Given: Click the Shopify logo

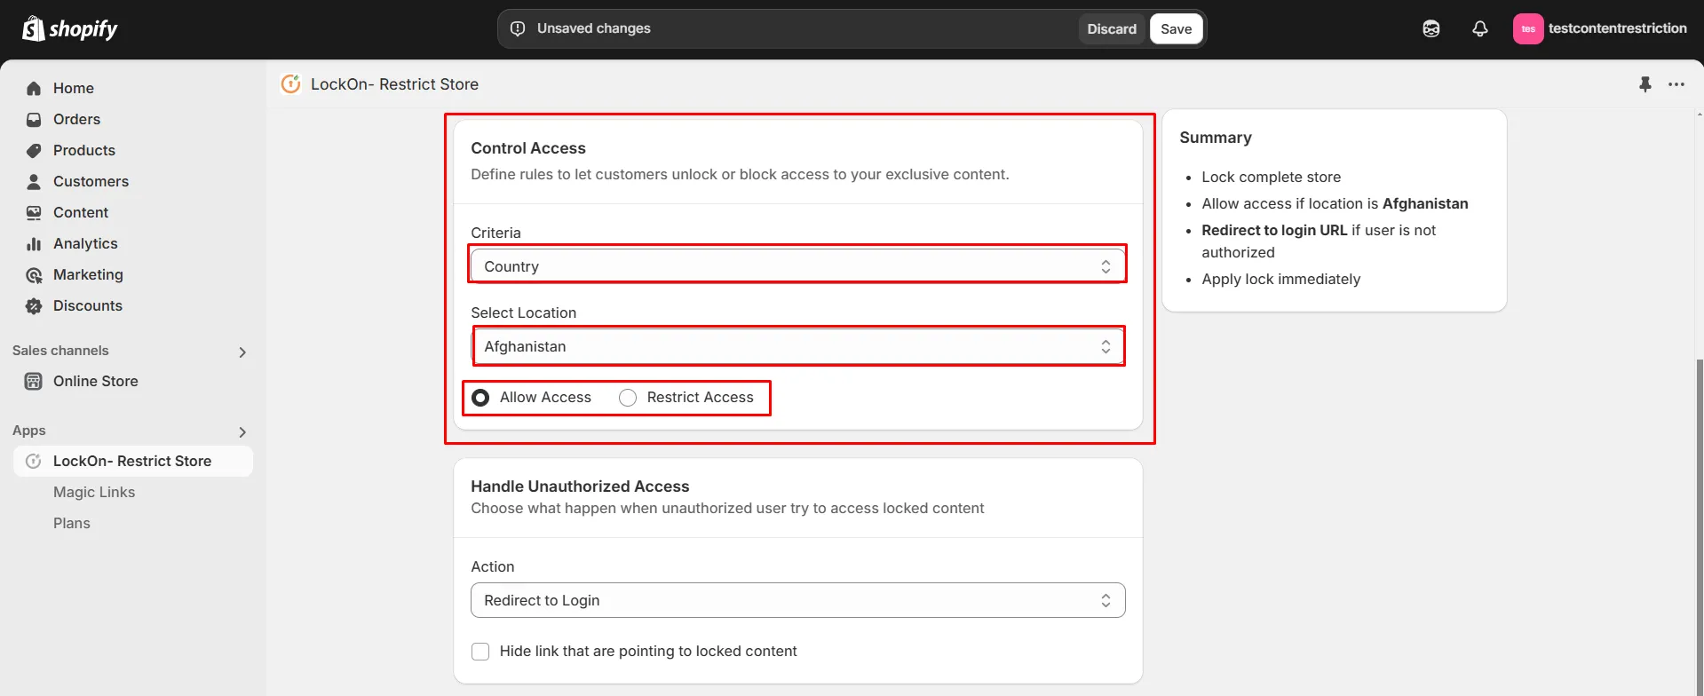Looking at the screenshot, I should pos(69,28).
